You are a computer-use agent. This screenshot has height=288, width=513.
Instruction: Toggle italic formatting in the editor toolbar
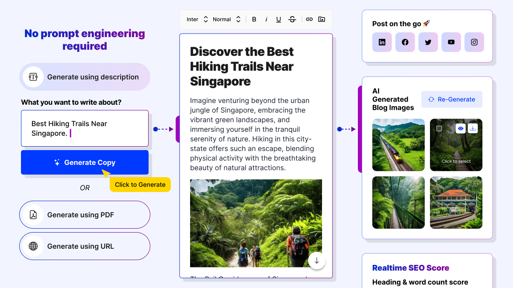266,19
